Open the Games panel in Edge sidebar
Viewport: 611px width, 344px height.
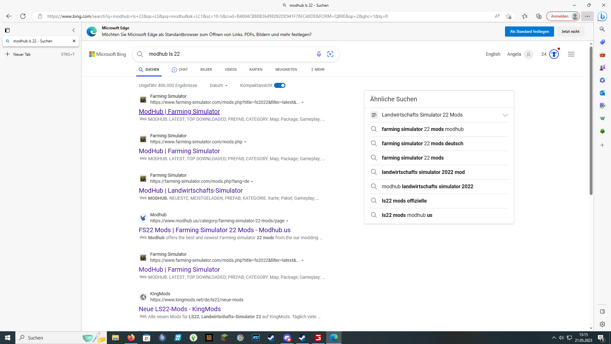pos(602,68)
